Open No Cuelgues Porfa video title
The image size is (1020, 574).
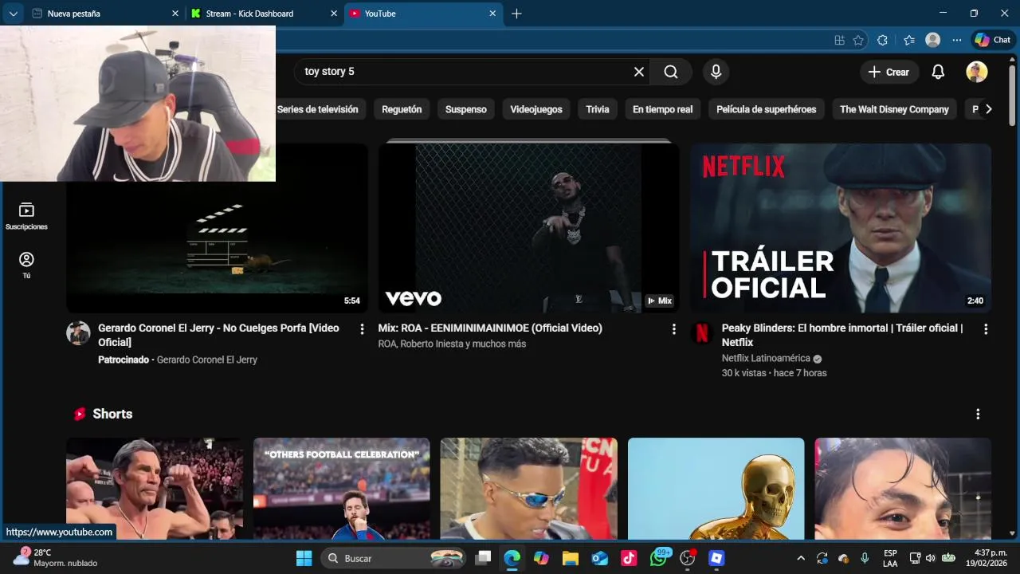tap(218, 335)
